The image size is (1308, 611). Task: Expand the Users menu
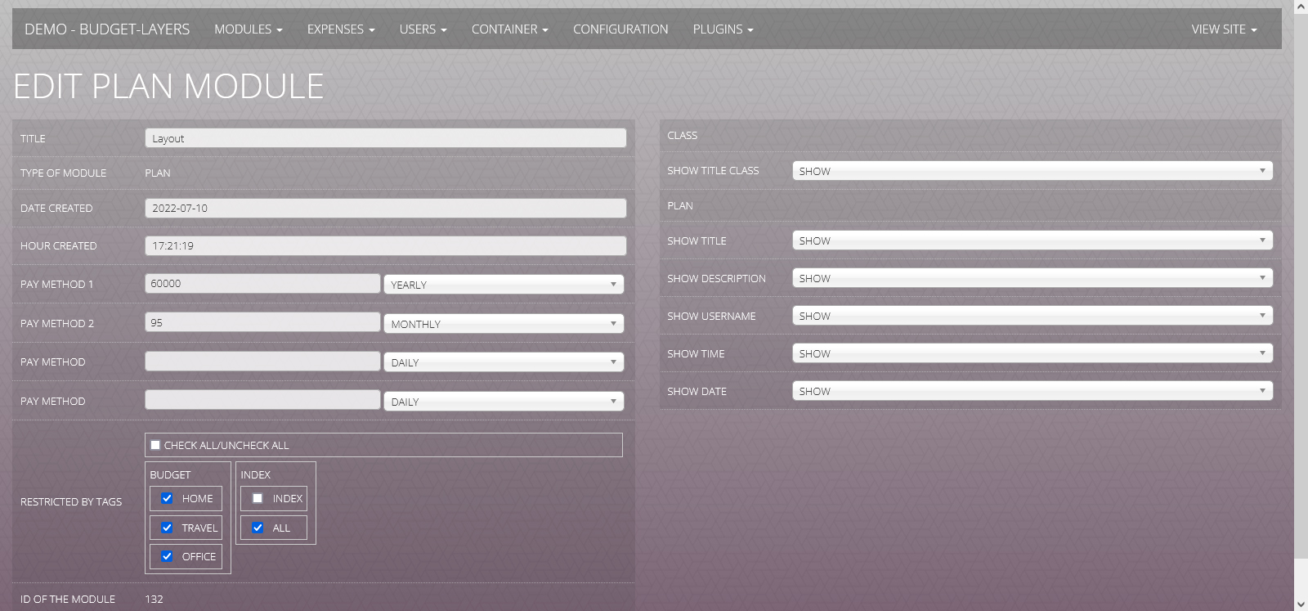click(x=423, y=29)
